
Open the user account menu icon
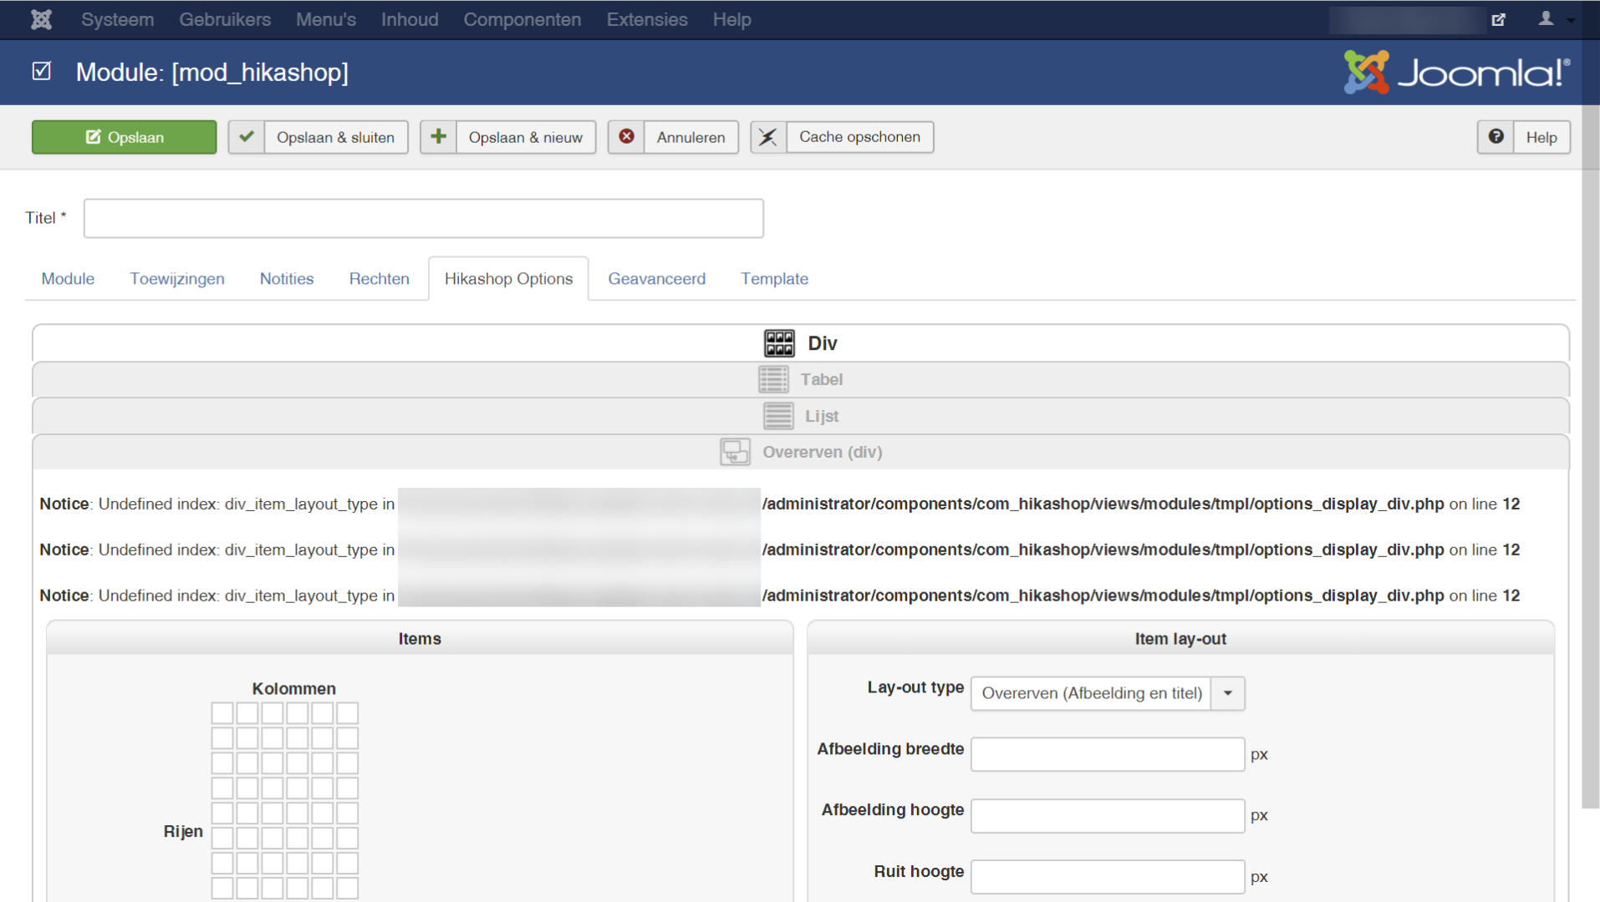tap(1546, 18)
